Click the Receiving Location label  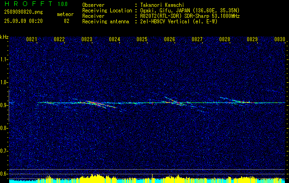[107, 11]
